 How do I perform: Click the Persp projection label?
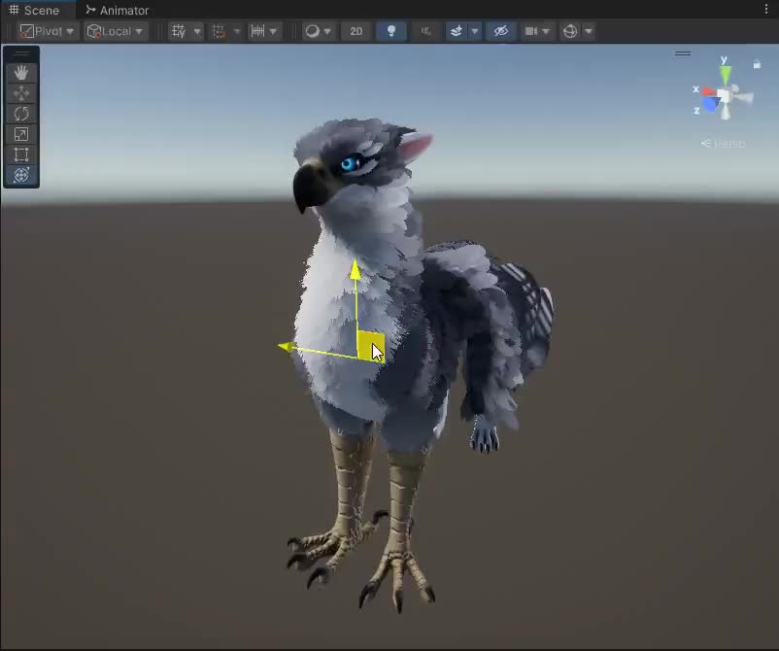click(724, 144)
